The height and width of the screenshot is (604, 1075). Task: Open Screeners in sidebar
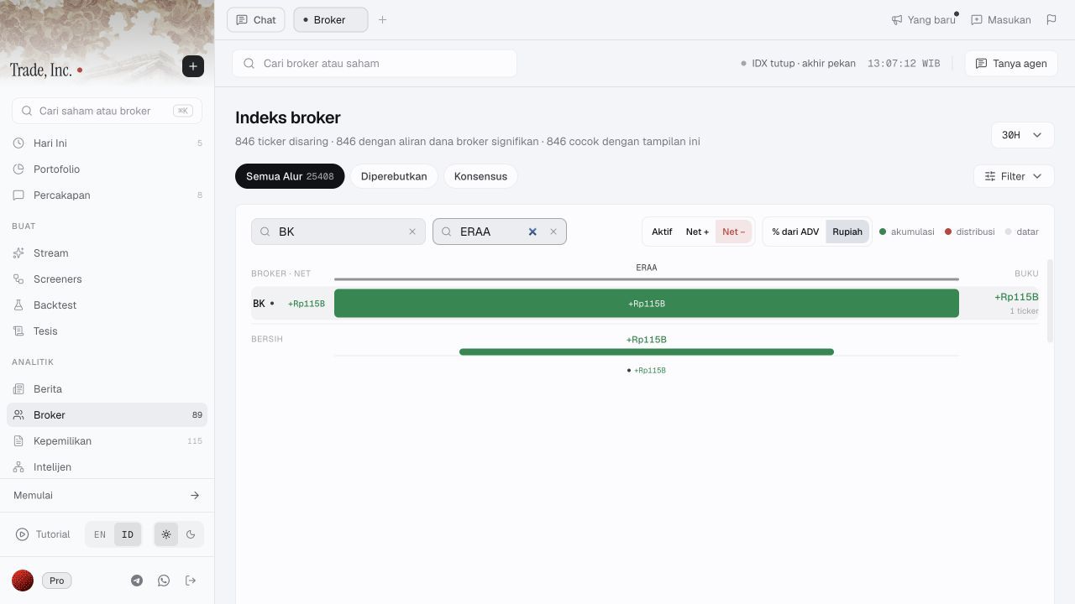point(107,279)
